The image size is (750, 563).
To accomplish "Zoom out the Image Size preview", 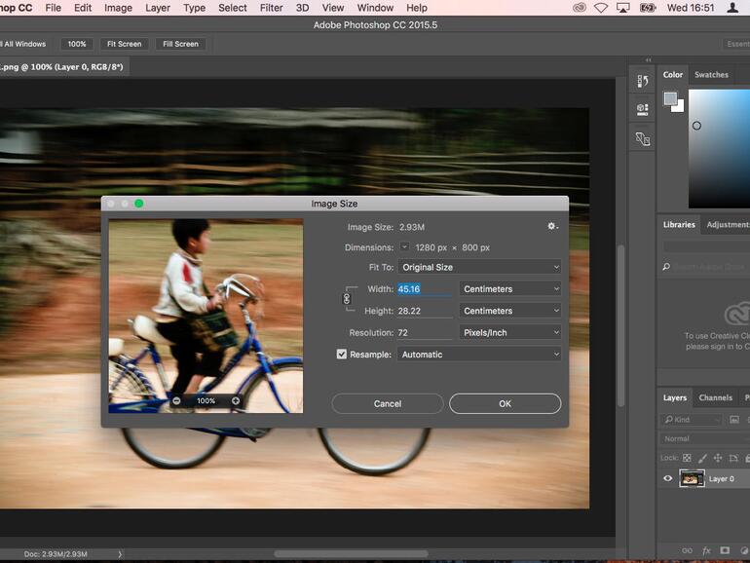I will tap(176, 401).
